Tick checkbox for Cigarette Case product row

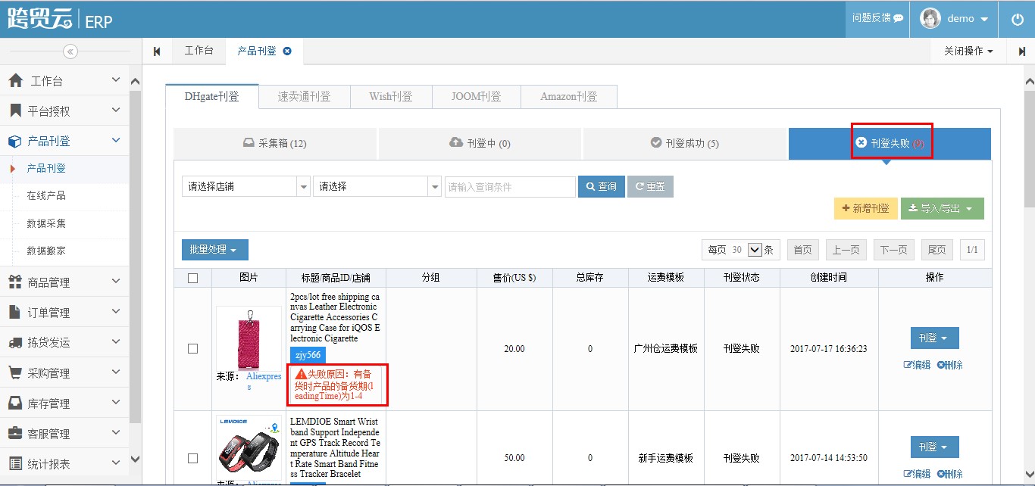point(192,348)
